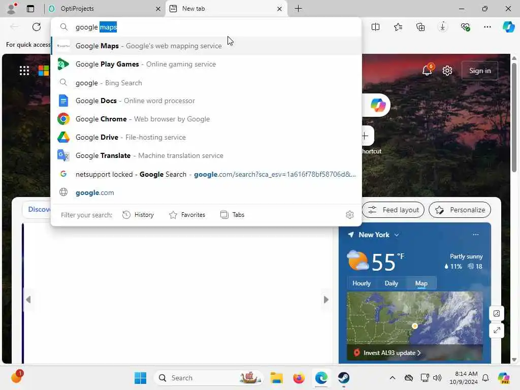Select the weather Map tab

tap(421, 283)
